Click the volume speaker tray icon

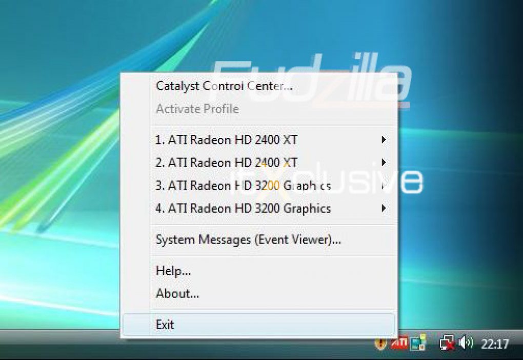click(466, 343)
